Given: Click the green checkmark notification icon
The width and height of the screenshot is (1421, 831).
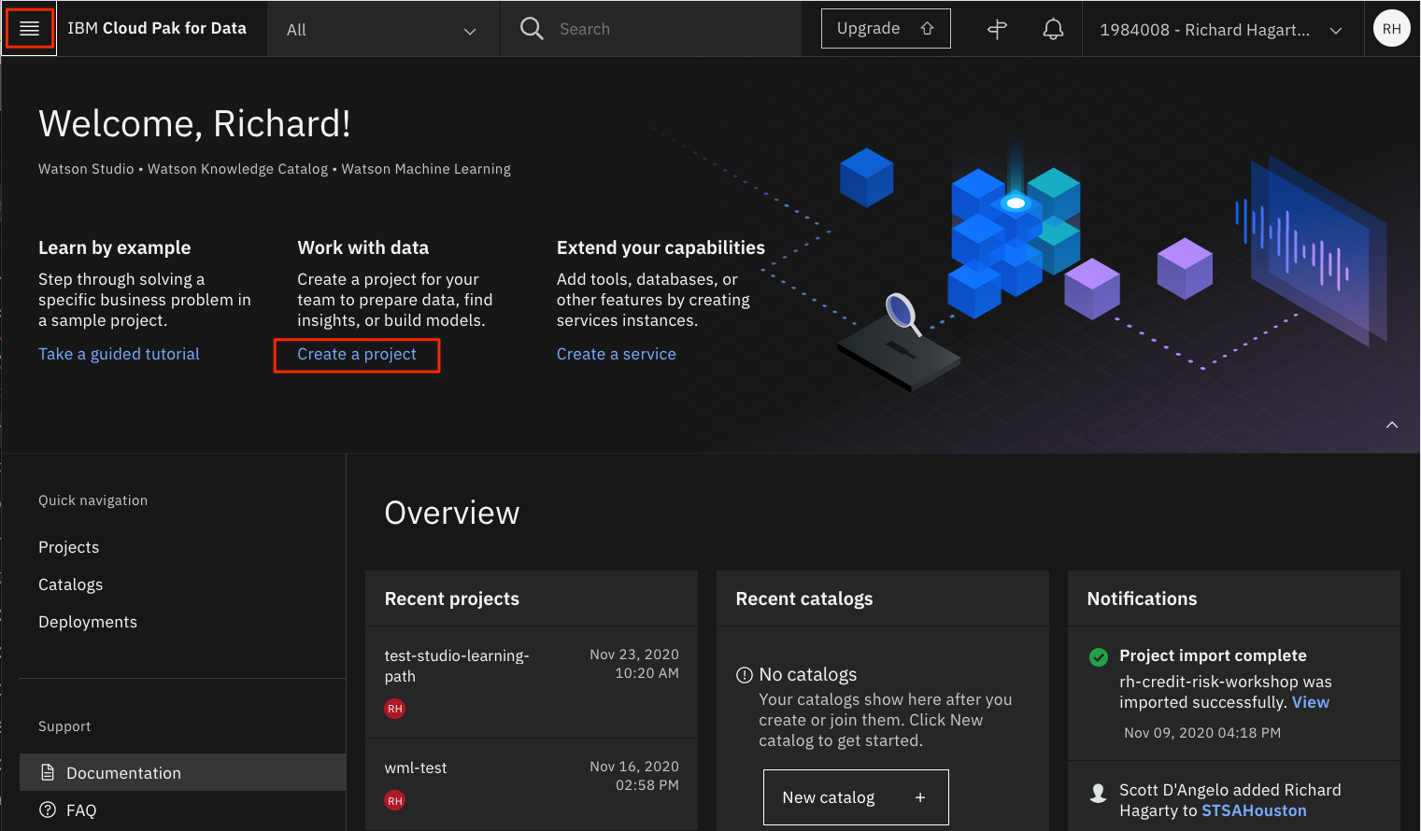Looking at the screenshot, I should click(x=1099, y=656).
